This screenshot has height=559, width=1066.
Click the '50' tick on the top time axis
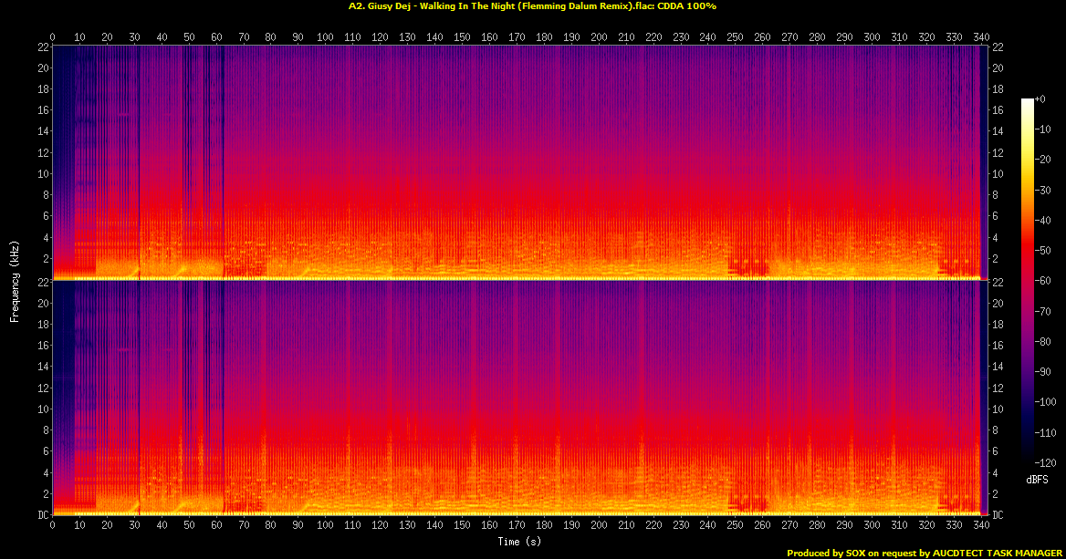[x=189, y=37]
